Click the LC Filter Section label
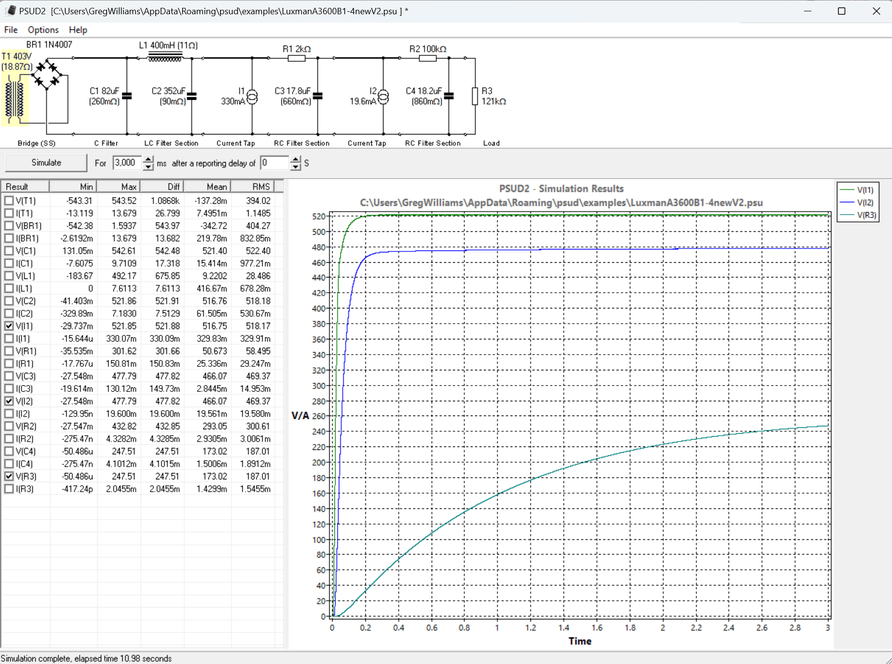Screen dimensions: 892x664 coord(171,143)
